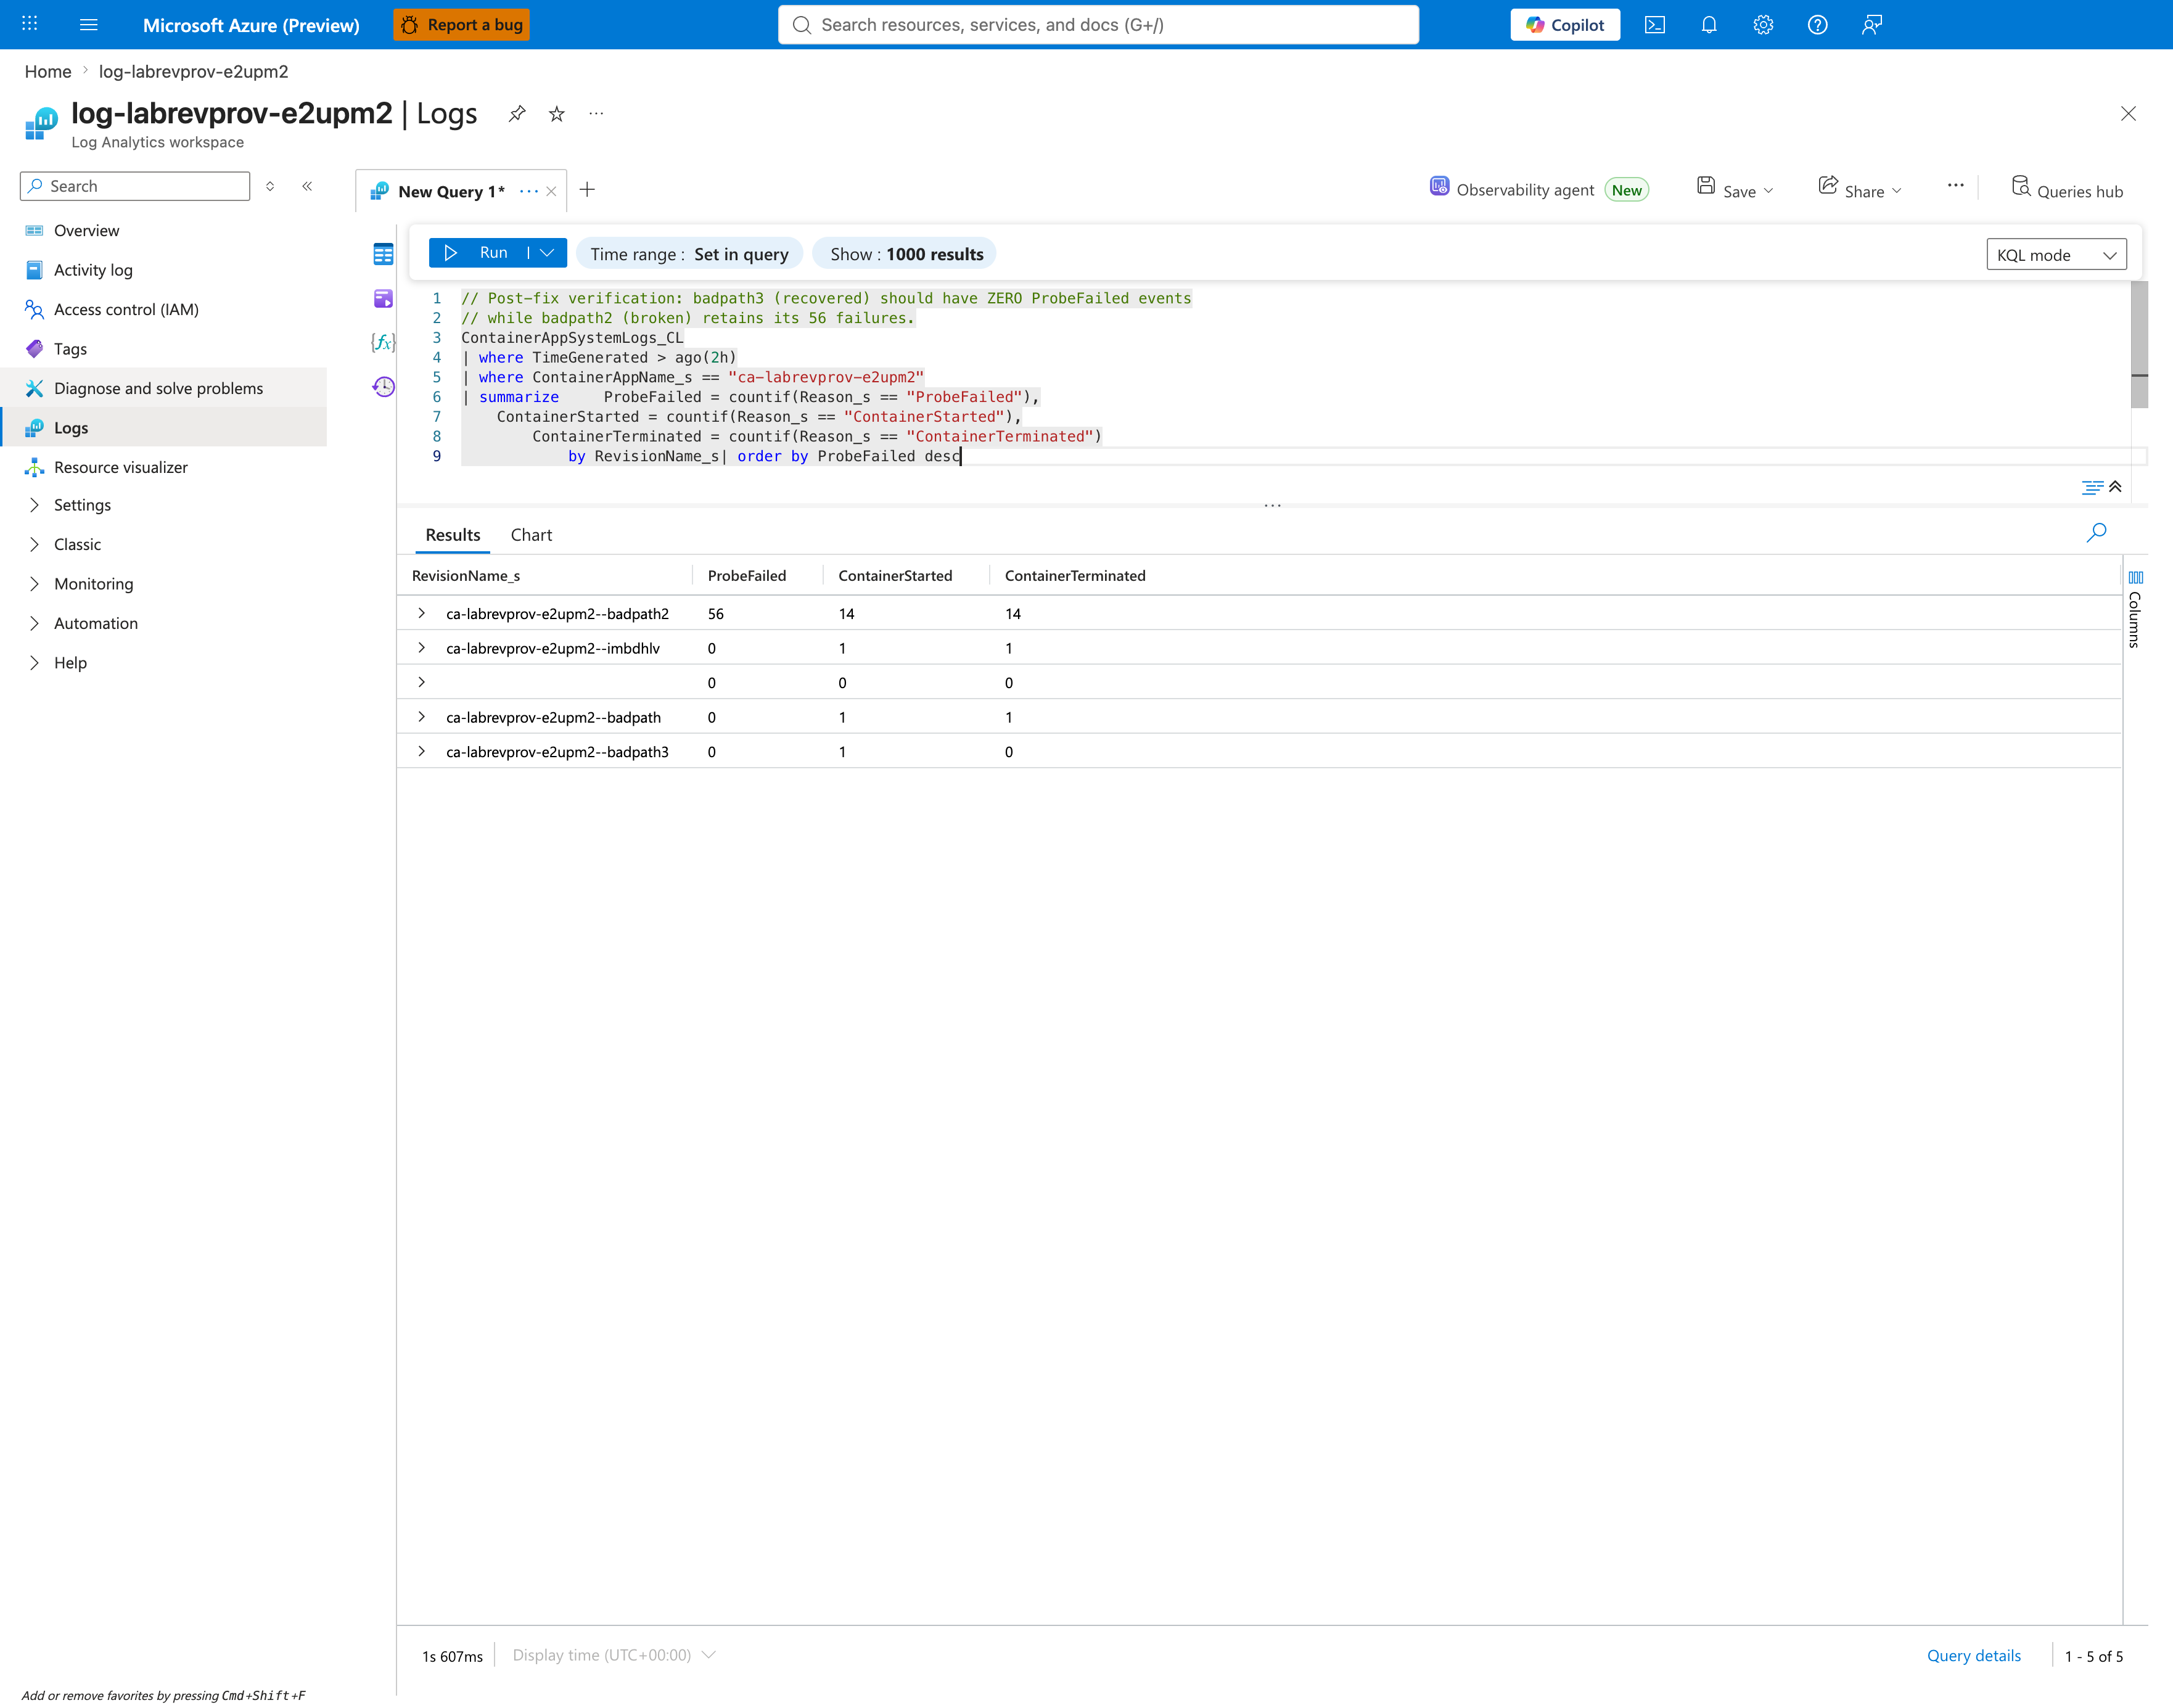Screen dimensions: 2173x1708
Task: Open the Query details link
Action: [1973, 1655]
